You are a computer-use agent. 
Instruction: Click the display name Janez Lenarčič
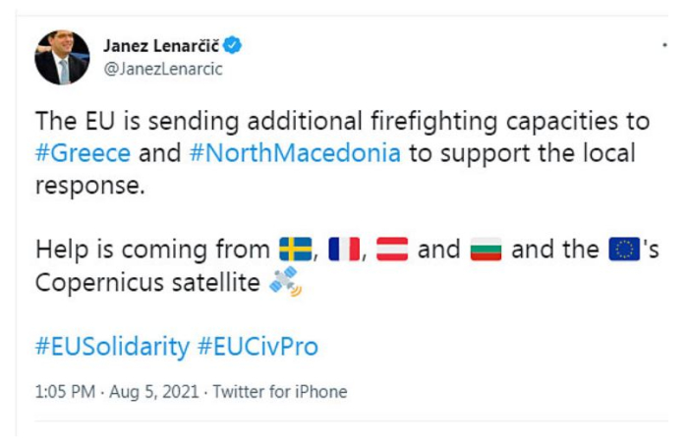[160, 44]
